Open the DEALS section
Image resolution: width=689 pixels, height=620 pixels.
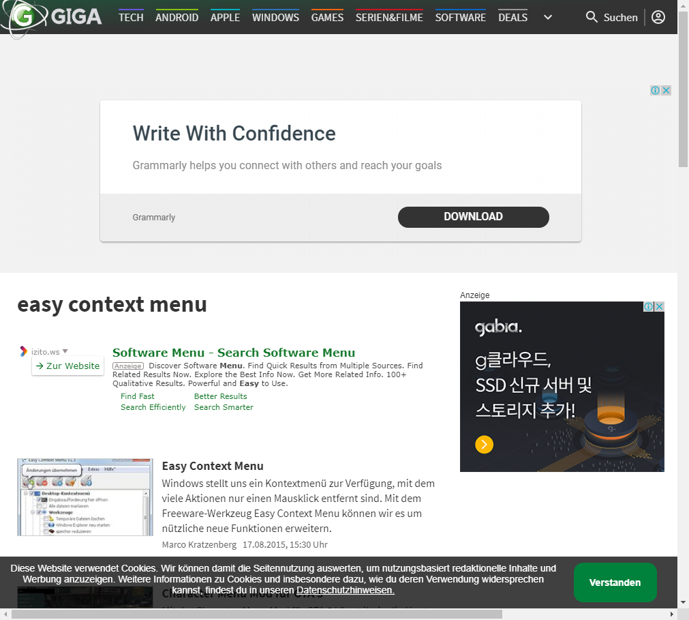click(x=512, y=18)
